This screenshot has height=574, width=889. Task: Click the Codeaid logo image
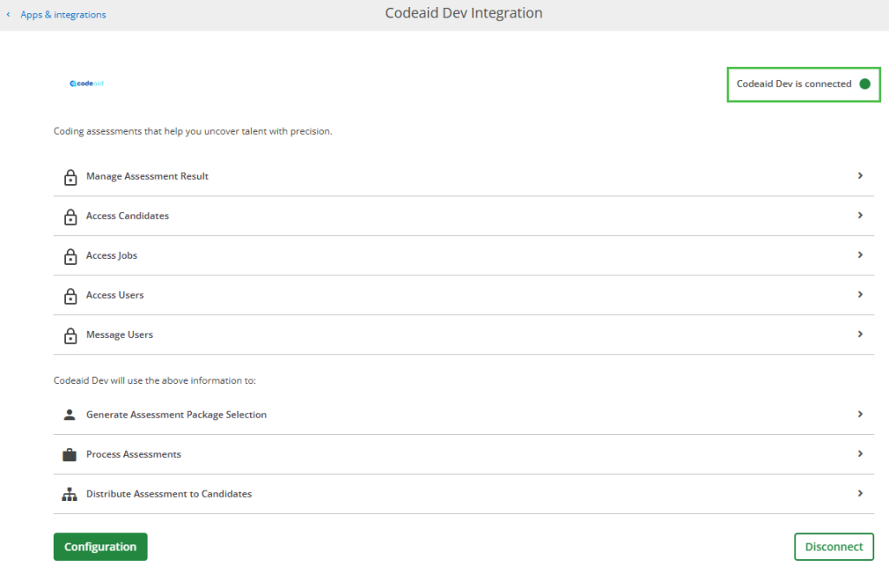[87, 83]
